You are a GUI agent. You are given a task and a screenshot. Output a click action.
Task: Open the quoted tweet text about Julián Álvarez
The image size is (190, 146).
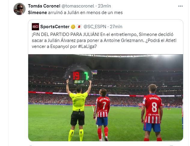coord(104,40)
